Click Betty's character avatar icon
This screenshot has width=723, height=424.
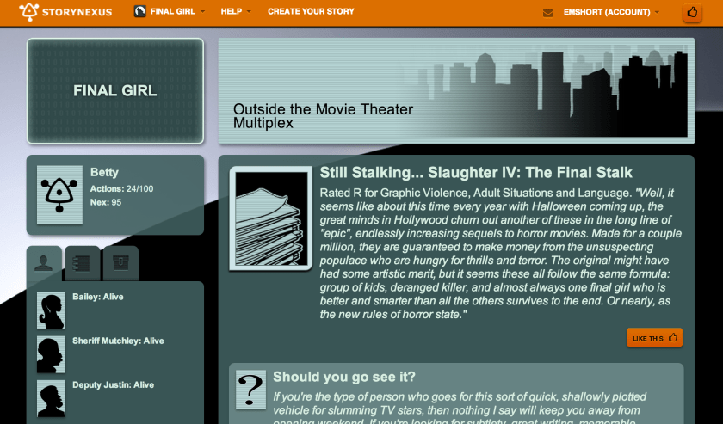tap(59, 195)
